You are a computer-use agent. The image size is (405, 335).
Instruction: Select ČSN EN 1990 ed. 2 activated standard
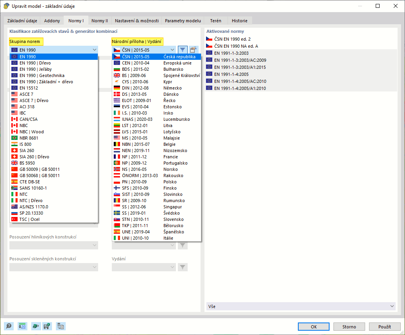[301, 39]
